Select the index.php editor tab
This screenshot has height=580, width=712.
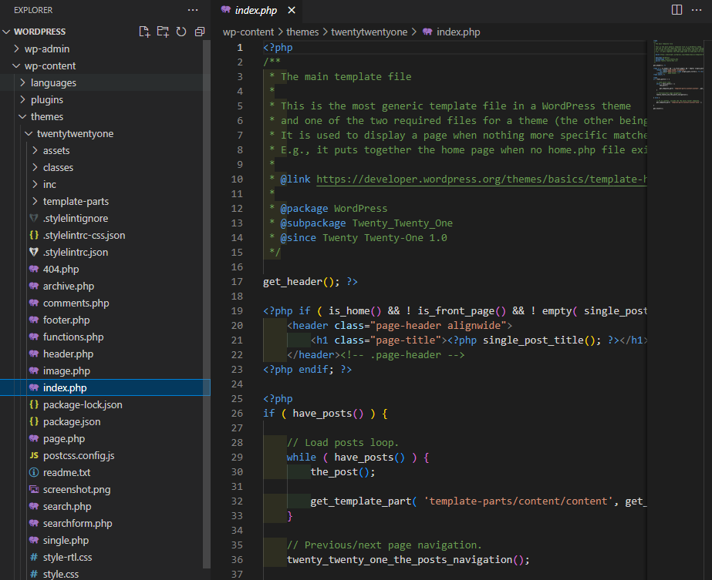coord(255,10)
